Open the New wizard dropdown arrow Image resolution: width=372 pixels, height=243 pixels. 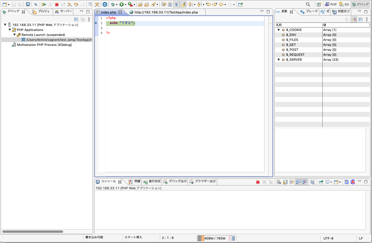pos(9,5)
